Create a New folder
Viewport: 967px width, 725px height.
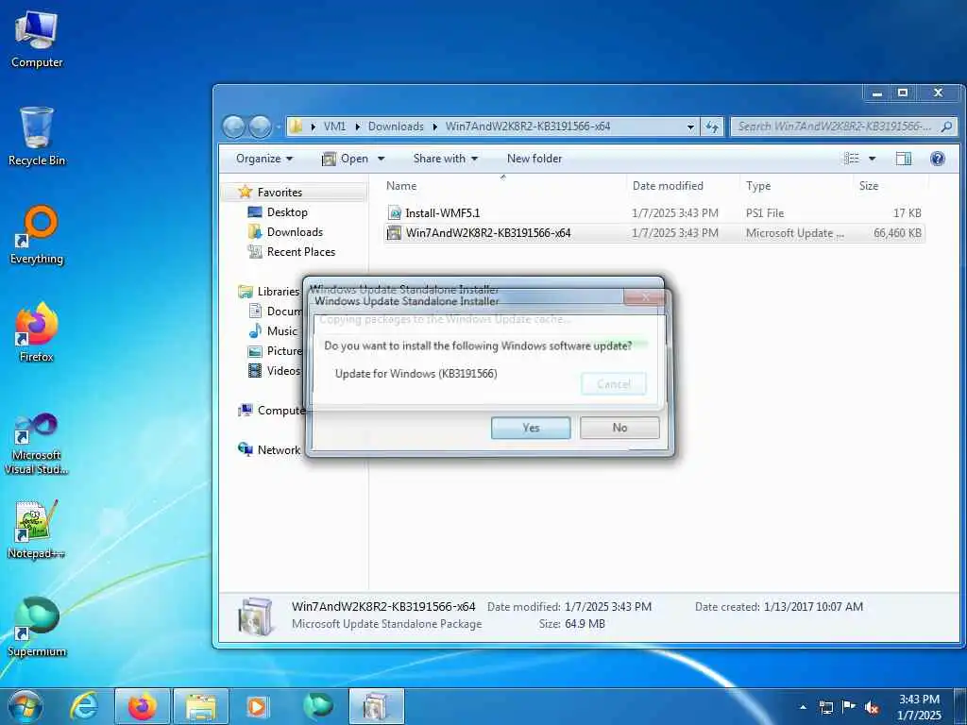(534, 159)
